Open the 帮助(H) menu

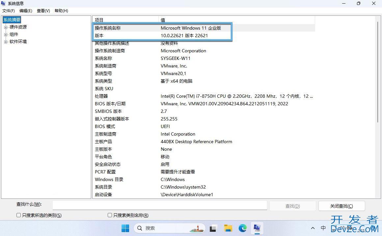61,11
